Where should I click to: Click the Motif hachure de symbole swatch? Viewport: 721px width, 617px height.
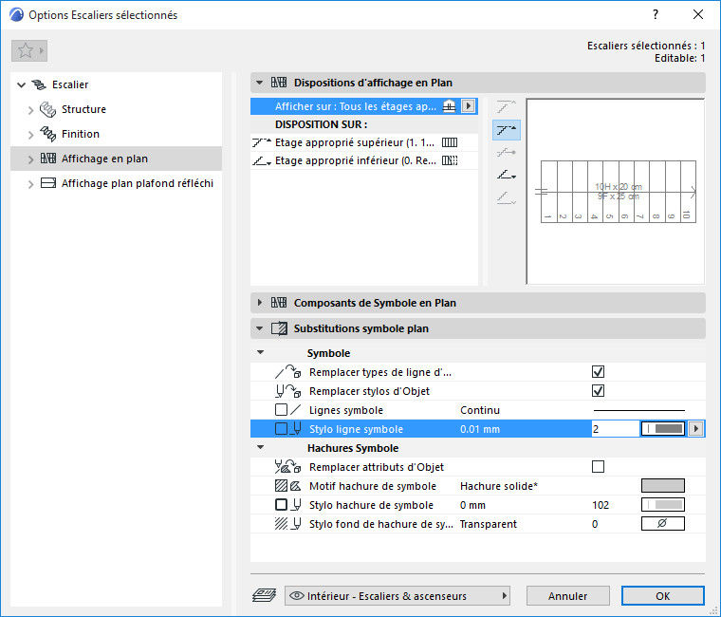[x=662, y=486]
